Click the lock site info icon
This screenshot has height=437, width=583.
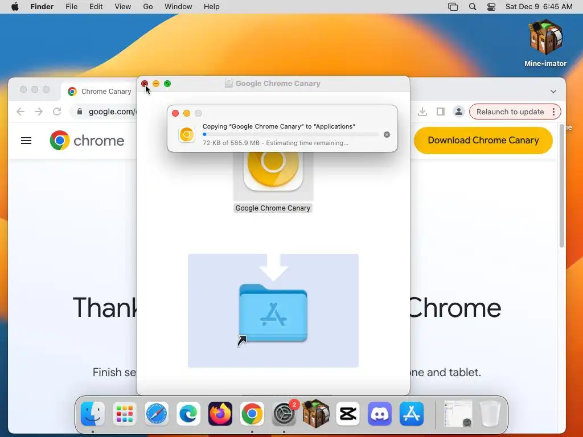(79, 112)
